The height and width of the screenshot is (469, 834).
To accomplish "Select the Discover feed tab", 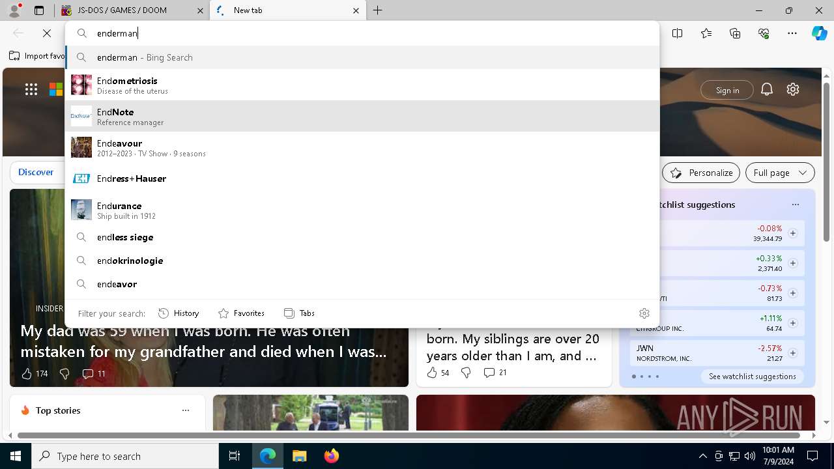I will click(36, 173).
